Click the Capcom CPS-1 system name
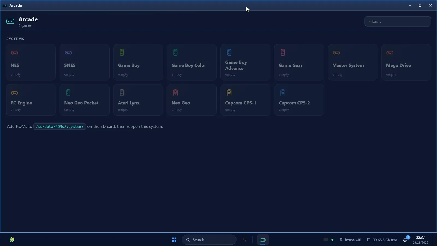The height and width of the screenshot is (246, 437). pyautogui.click(x=241, y=103)
